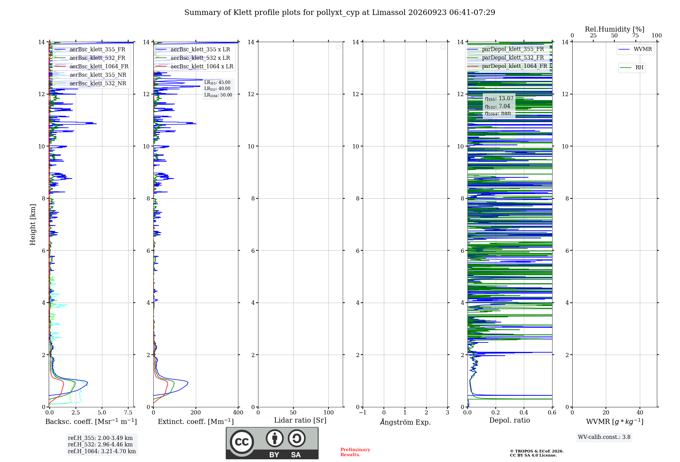Click the Preliminary Results red label
Image resolution: width=680 pixels, height=462 pixels.
point(355,452)
